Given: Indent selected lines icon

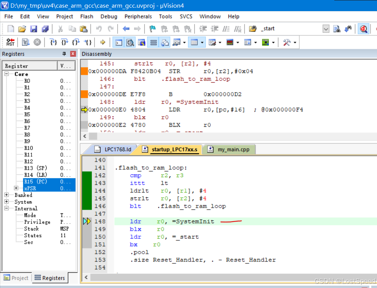Looking at the screenshot, I should 203,29.
